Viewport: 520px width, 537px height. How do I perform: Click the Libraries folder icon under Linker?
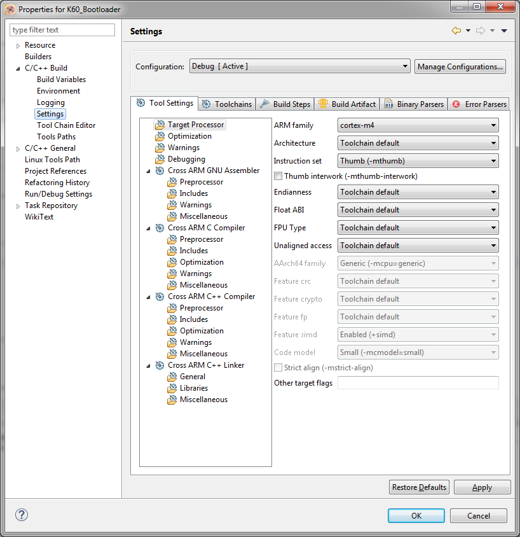pyautogui.click(x=172, y=388)
